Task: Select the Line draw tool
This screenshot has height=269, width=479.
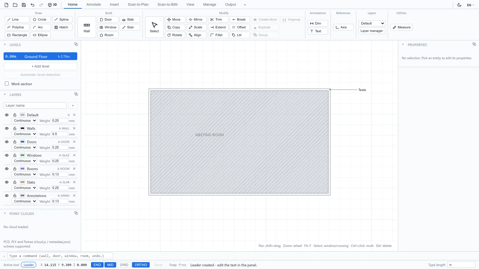Action: [x=17, y=19]
